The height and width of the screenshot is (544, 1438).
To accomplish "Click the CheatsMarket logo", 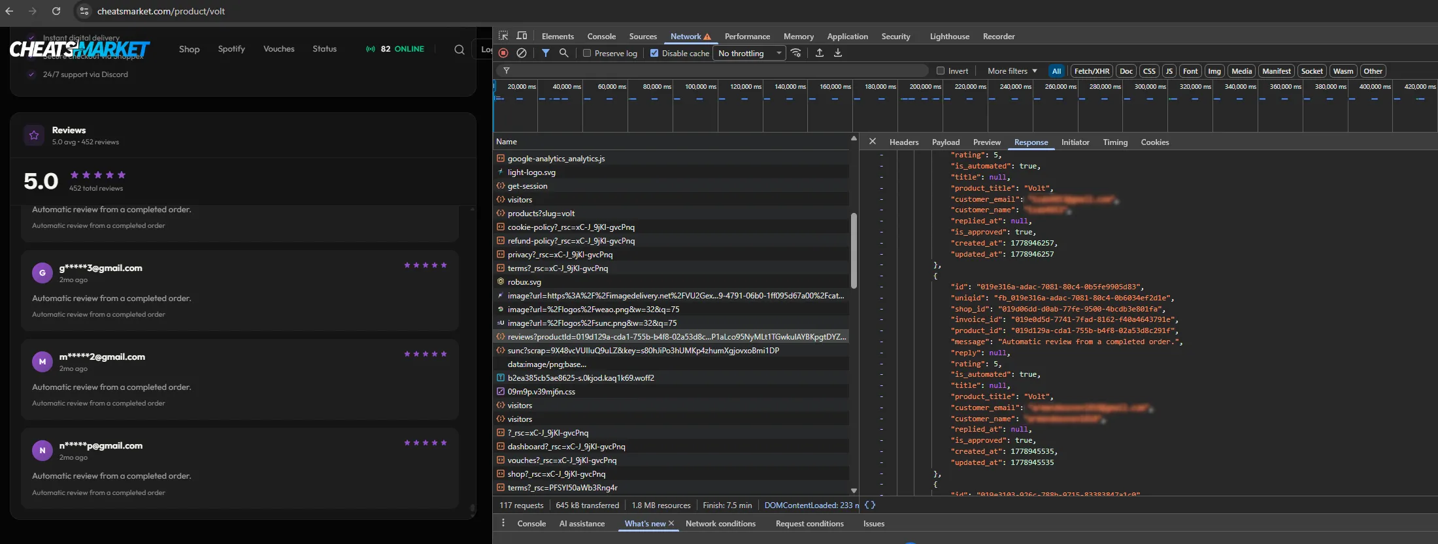I will tap(80, 49).
